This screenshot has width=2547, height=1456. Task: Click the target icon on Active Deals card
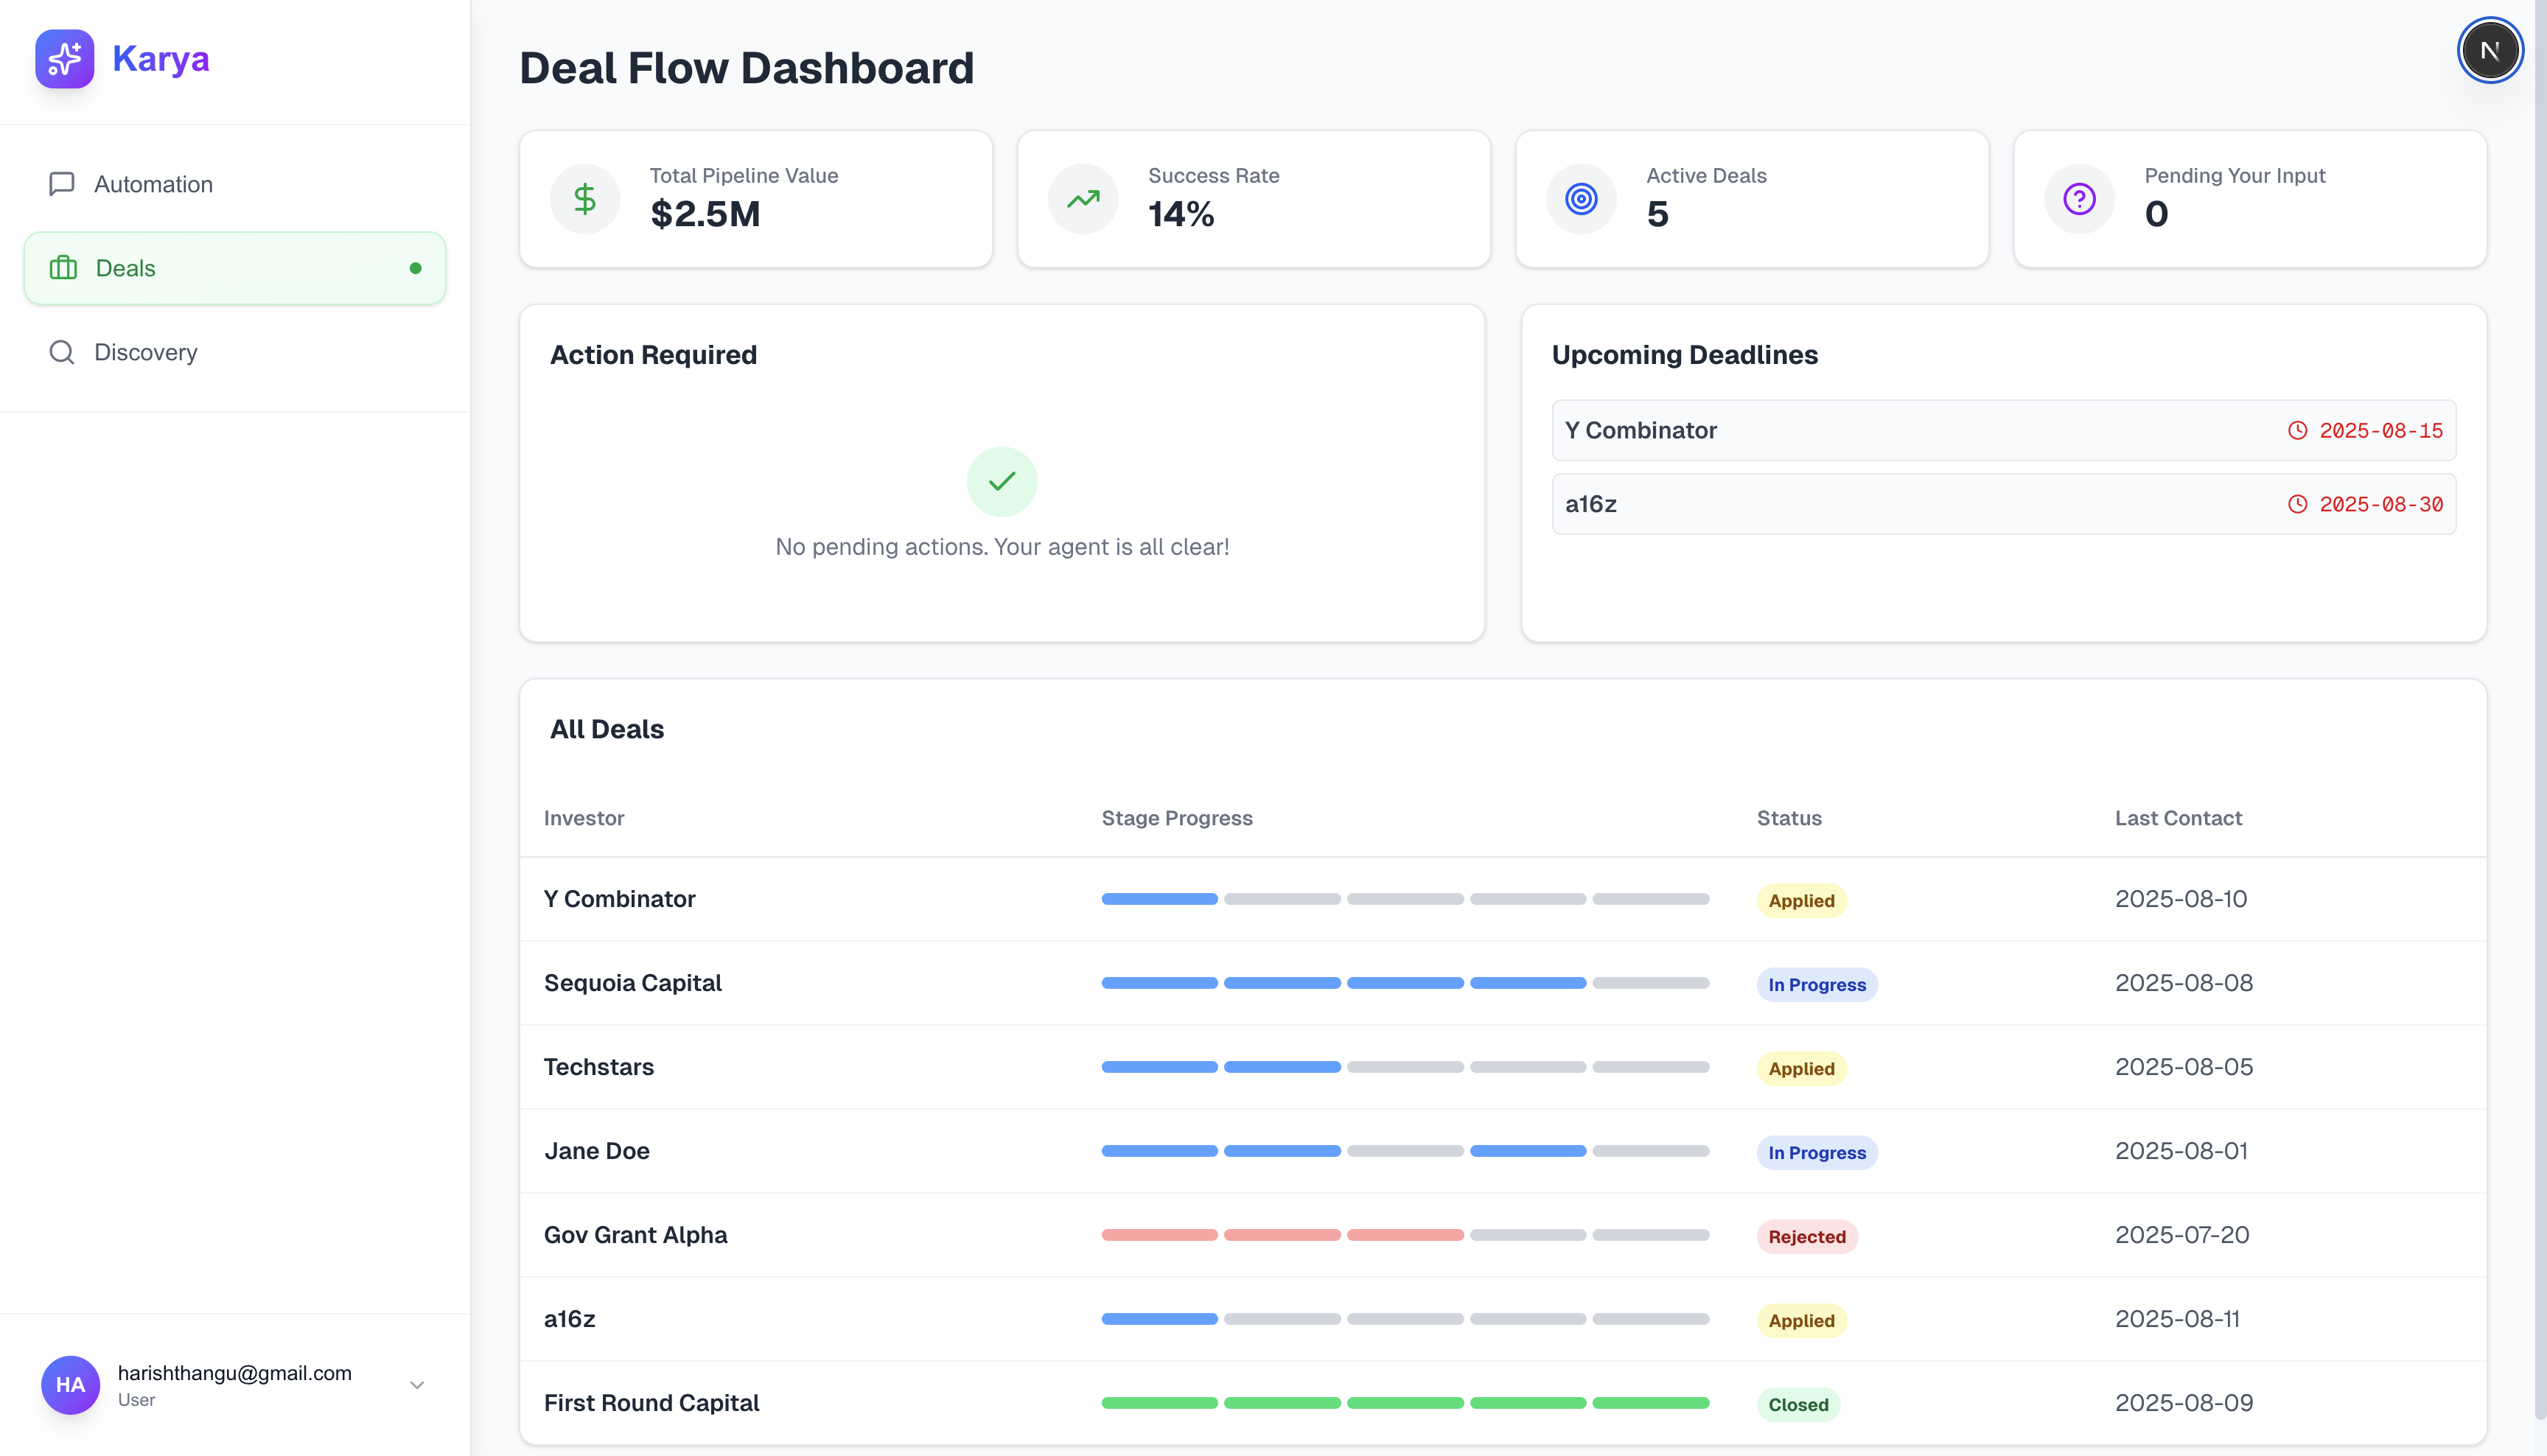tap(1580, 198)
